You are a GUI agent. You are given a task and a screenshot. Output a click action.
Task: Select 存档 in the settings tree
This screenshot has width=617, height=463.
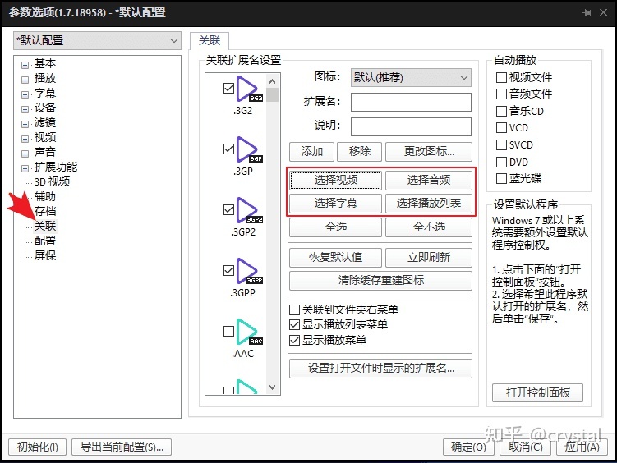pyautogui.click(x=45, y=211)
